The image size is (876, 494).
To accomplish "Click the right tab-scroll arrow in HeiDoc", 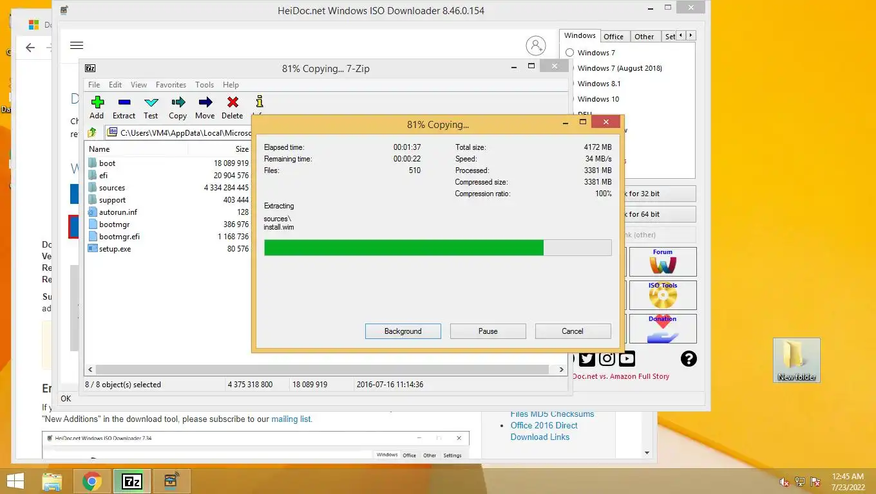I will click(x=691, y=36).
